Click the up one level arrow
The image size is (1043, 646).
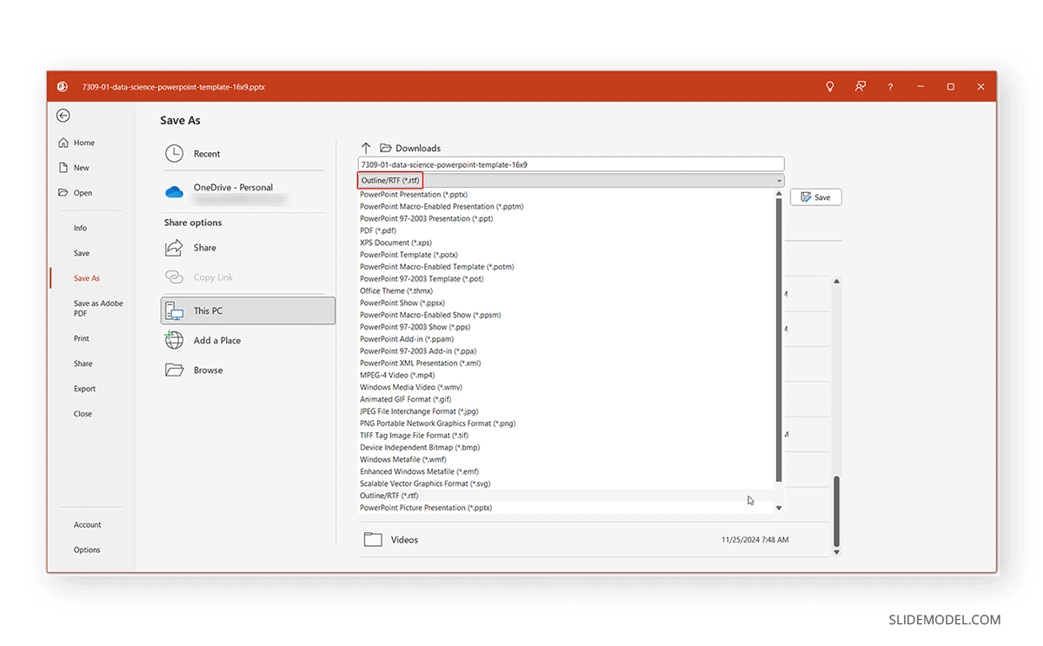tap(366, 148)
